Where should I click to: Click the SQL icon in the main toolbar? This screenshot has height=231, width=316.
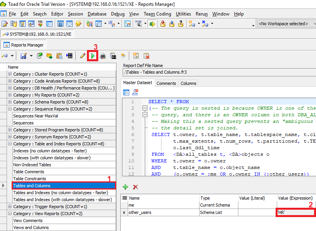point(40,24)
